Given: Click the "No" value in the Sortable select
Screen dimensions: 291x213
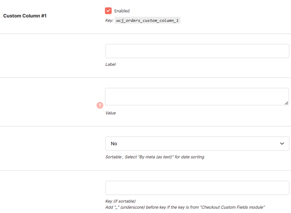Looking at the screenshot, I should pyautogui.click(x=114, y=143).
